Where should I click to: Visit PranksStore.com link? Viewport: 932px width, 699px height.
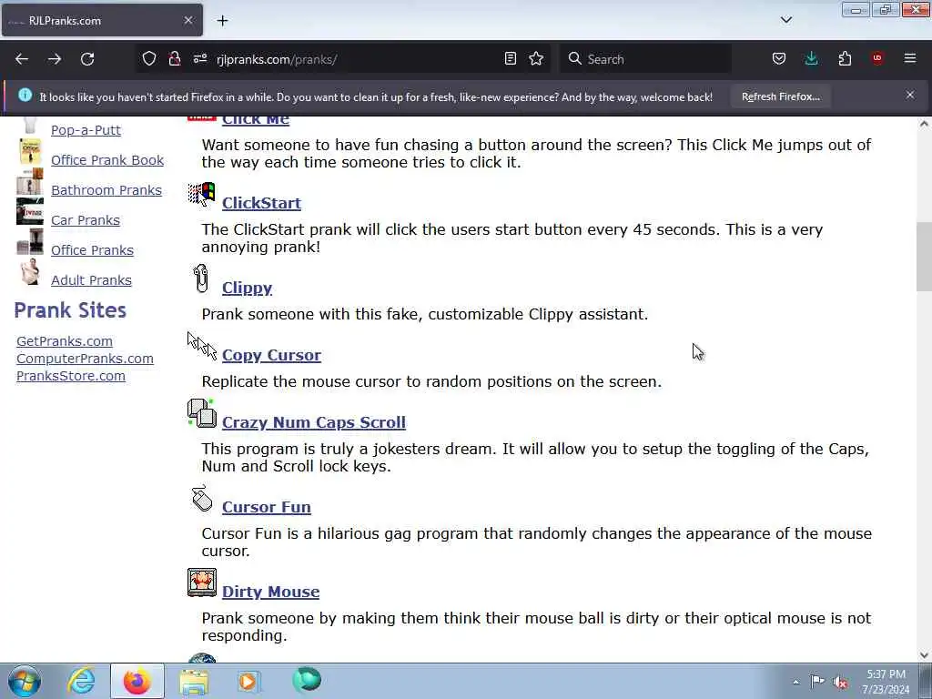[71, 376]
